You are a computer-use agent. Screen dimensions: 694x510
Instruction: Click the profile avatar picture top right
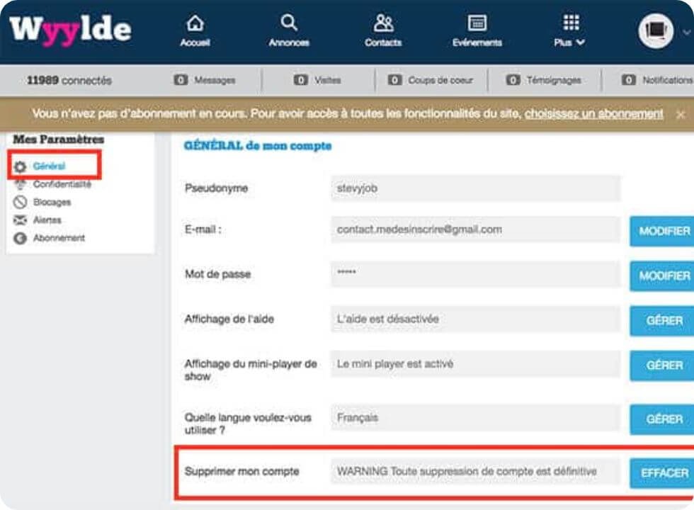click(655, 30)
